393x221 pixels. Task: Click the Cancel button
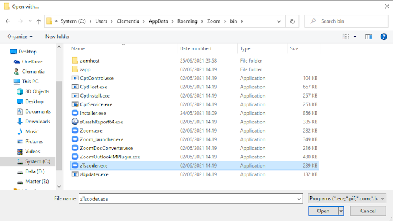pyautogui.click(x=368, y=211)
